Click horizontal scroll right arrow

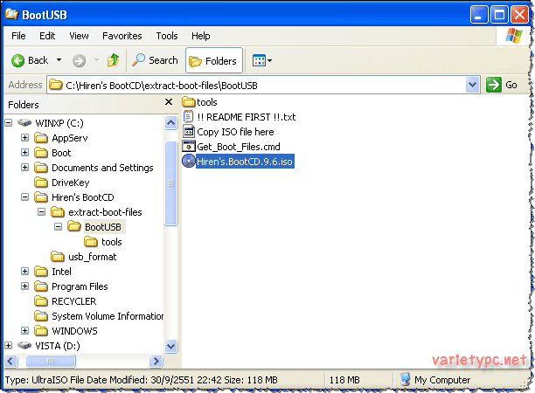point(156,361)
